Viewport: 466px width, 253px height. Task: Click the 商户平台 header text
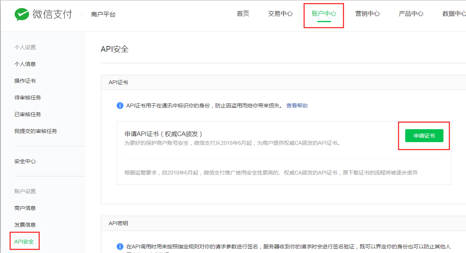(x=103, y=14)
